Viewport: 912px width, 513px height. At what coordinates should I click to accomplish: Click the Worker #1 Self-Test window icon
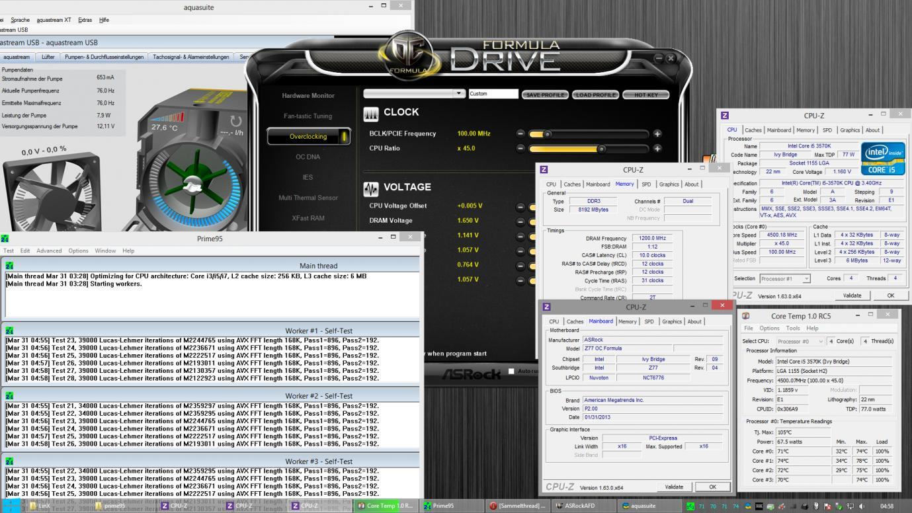[9, 330]
